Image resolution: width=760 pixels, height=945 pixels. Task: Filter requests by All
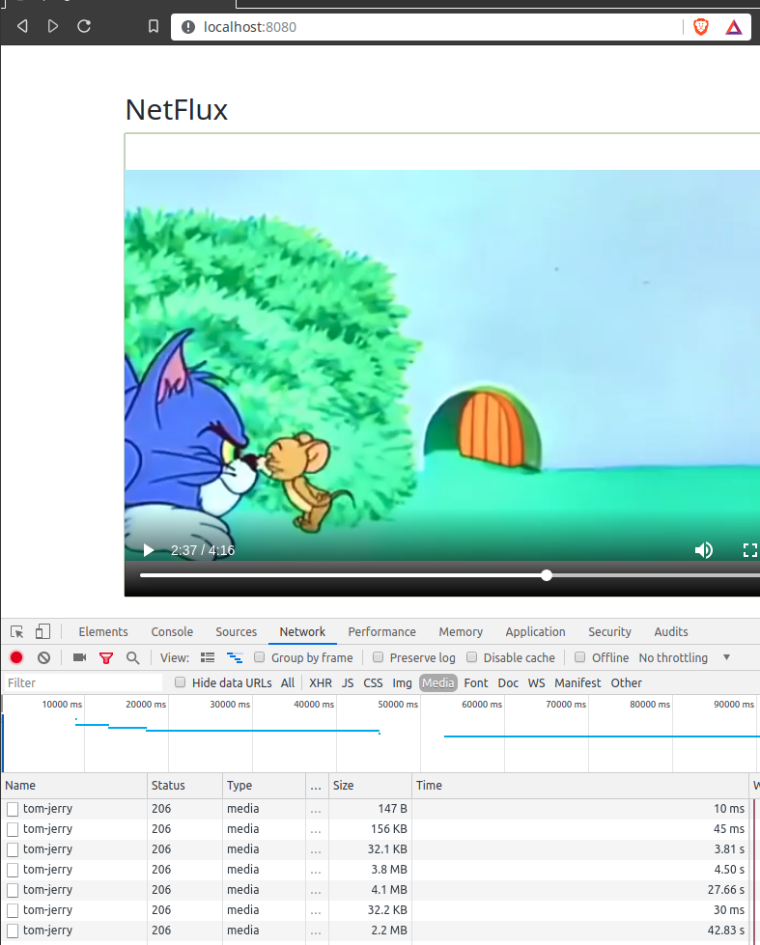(x=288, y=682)
